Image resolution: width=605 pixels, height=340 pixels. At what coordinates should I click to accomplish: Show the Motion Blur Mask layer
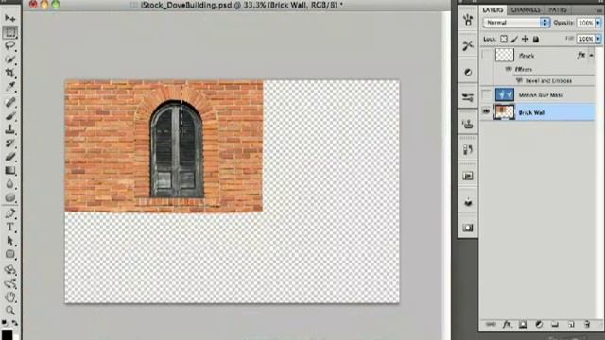(x=486, y=94)
